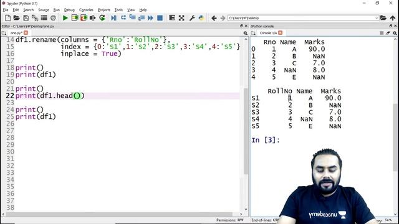Click the console vertical scrollbar
399x224 pixels.
pyautogui.click(x=395, y=137)
